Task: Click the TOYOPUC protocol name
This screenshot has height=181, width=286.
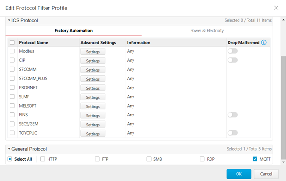Action: pyautogui.click(x=28, y=133)
